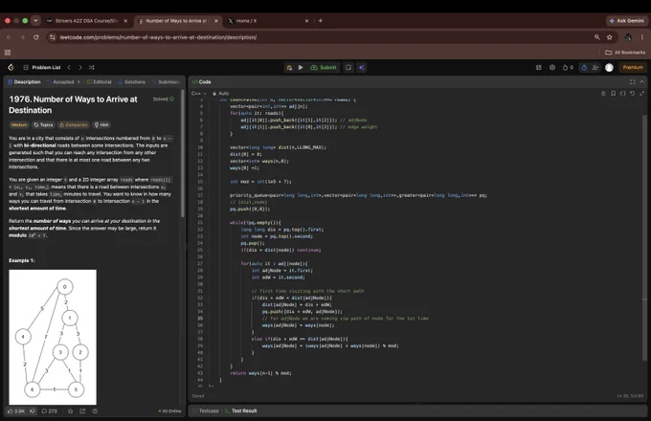Image resolution: width=651 pixels, height=421 pixels.
Task: Switch to the Accepted tab
Action: point(60,81)
